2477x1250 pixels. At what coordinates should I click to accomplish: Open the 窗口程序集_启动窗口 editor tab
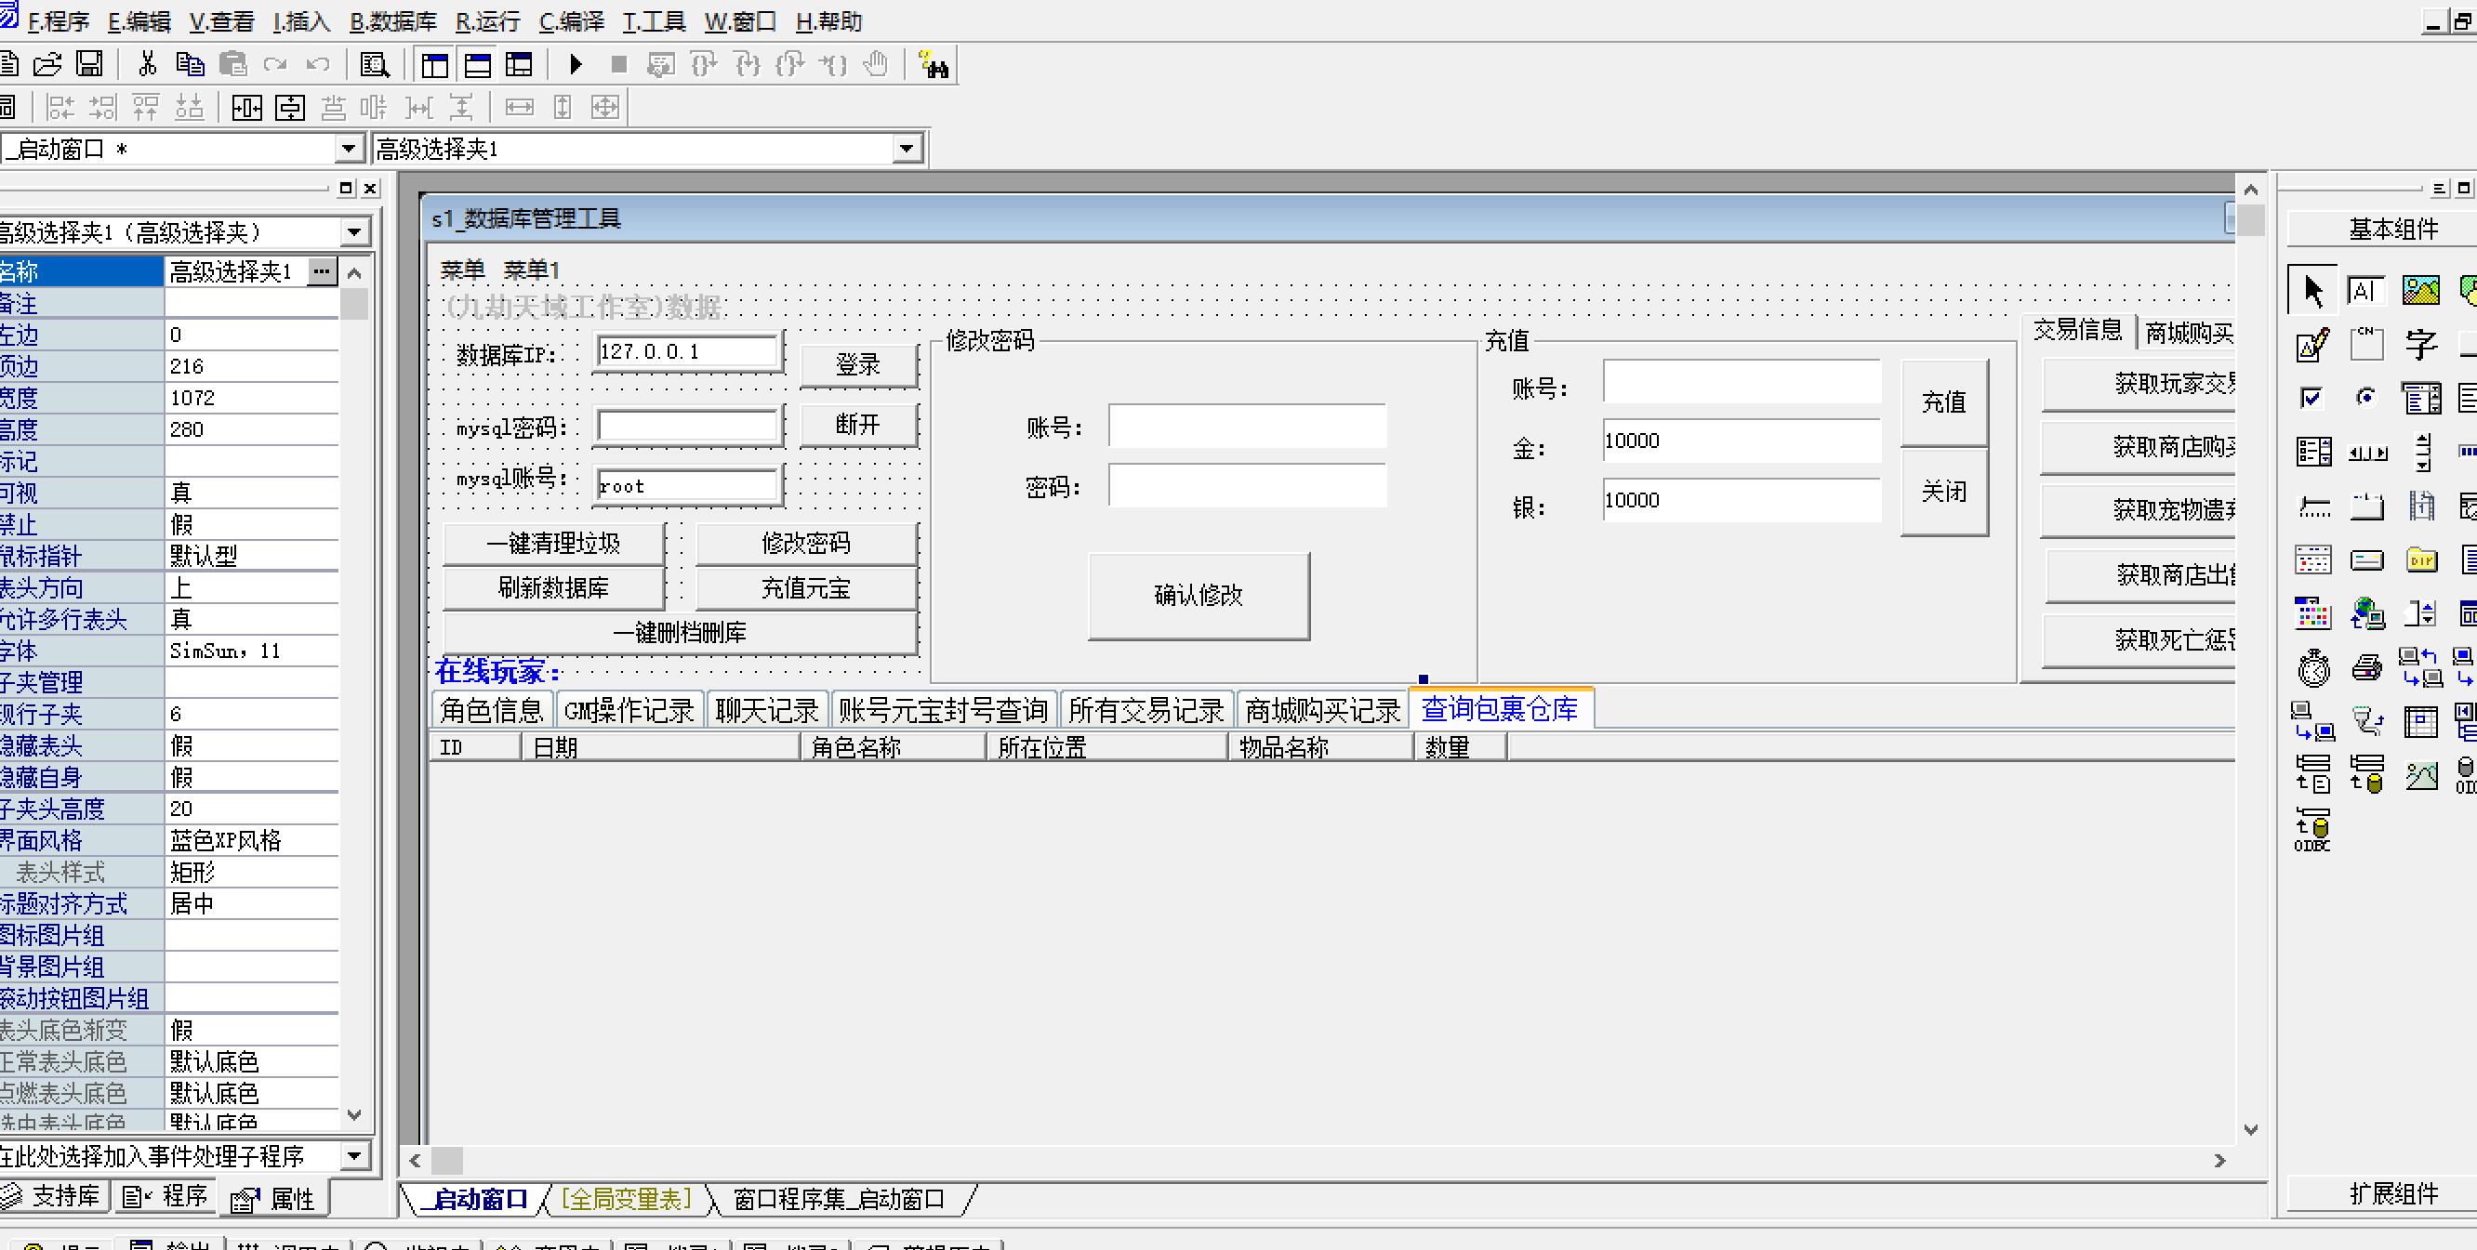coord(839,1199)
